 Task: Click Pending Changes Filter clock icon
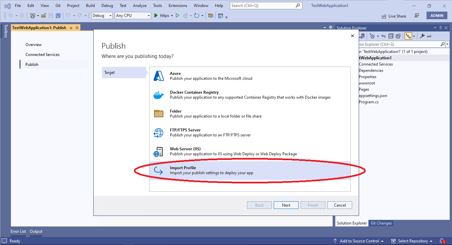[372, 36]
